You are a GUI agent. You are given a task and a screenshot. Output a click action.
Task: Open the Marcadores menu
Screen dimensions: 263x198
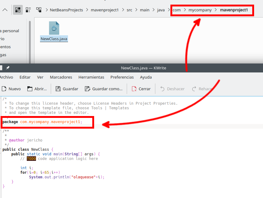pyautogui.click(x=61, y=77)
